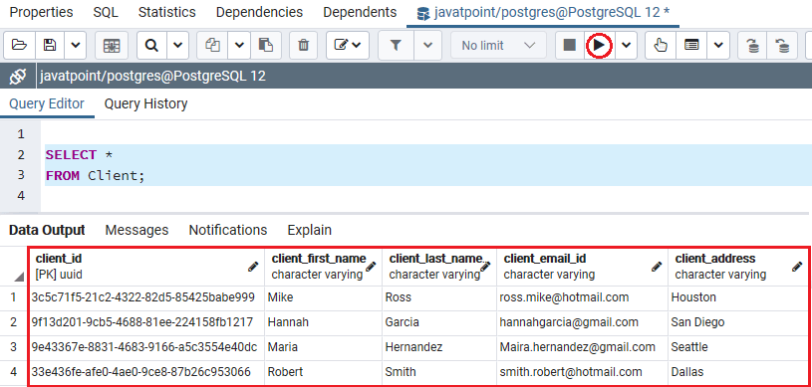Viewport: 812px width, 387px height.
Task: Show the Notifications tab
Action: (x=228, y=230)
